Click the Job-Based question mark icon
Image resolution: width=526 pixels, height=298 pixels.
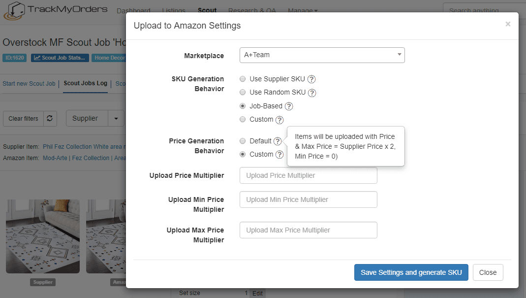pos(289,105)
